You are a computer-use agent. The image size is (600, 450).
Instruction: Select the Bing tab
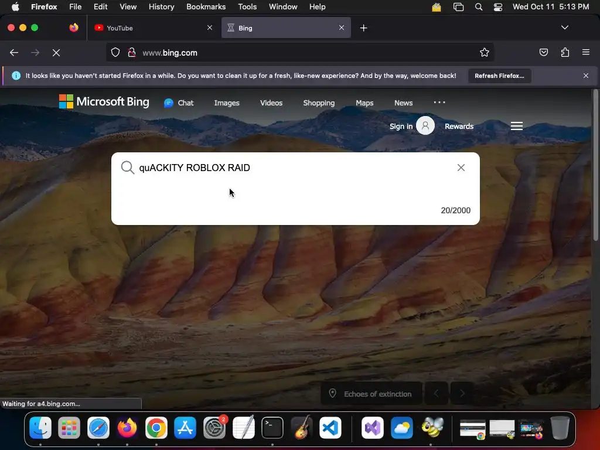[x=286, y=28]
